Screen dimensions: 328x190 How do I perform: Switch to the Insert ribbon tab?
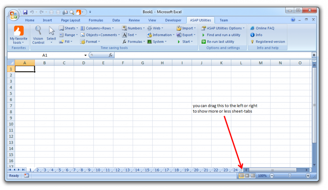(47, 20)
